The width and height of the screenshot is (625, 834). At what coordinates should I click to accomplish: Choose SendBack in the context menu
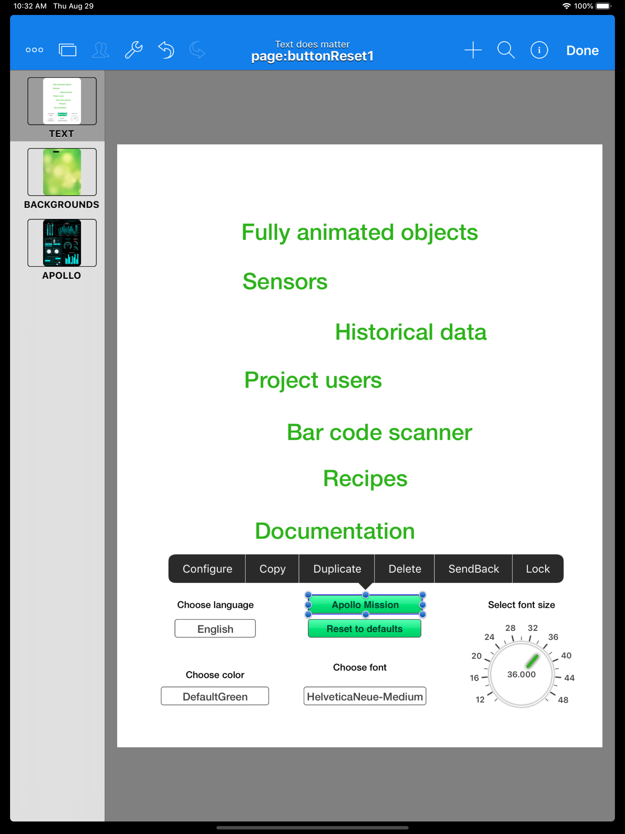(473, 569)
